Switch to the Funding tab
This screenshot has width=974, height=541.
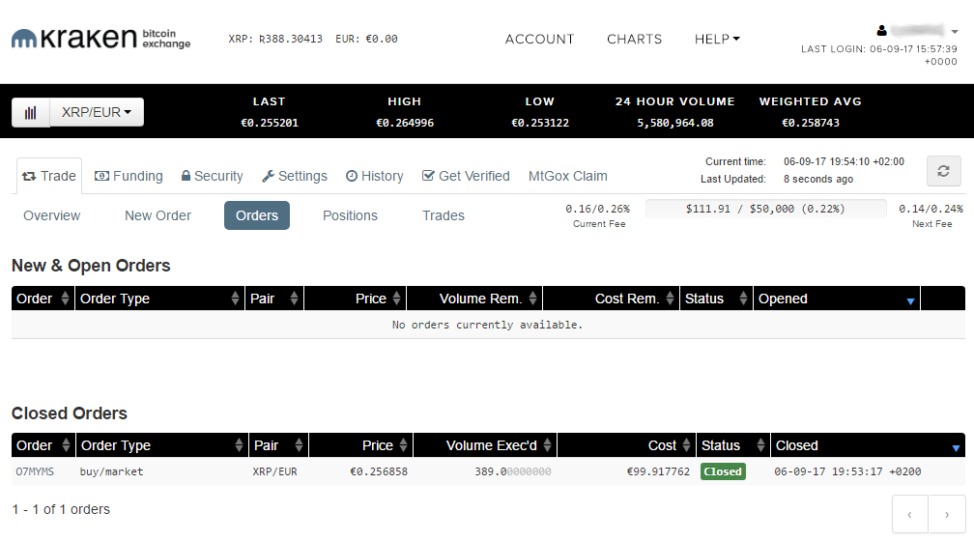point(129,176)
